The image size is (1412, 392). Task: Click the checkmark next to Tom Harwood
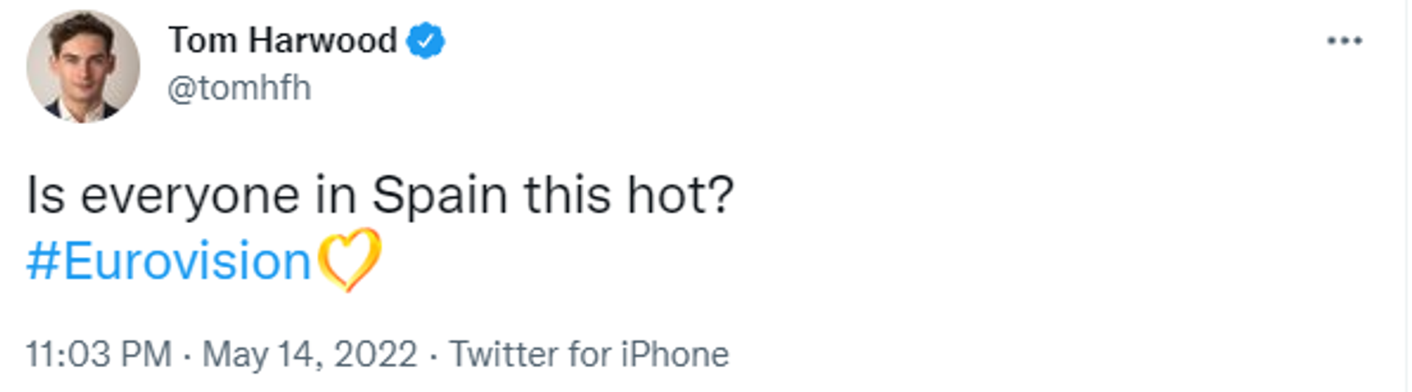[x=426, y=40]
